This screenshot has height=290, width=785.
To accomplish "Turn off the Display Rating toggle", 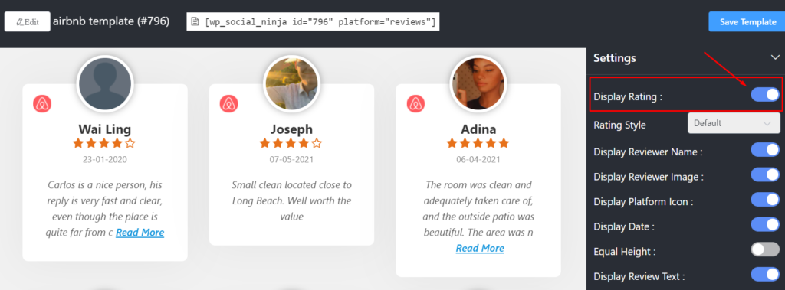I will tap(765, 94).
